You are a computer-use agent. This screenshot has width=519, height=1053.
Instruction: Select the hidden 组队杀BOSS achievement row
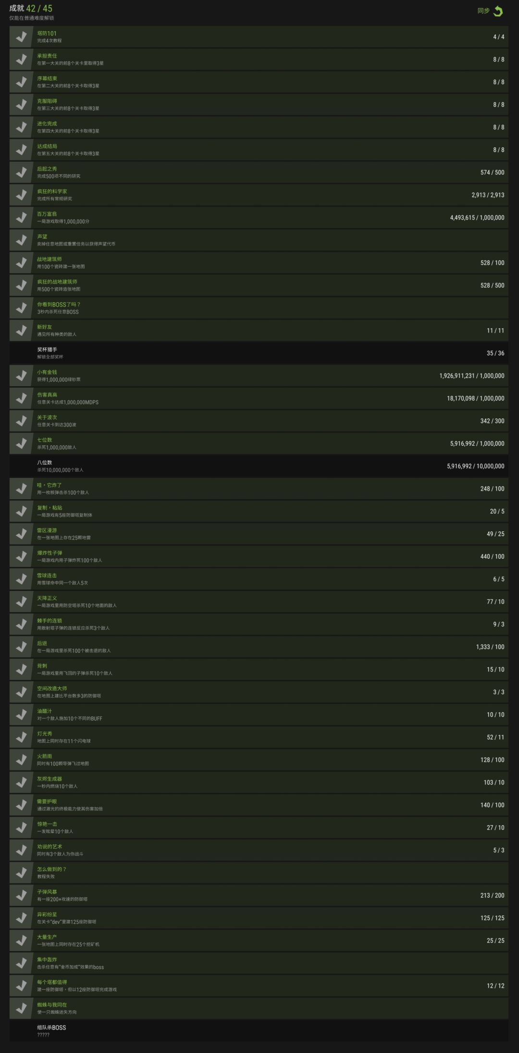tap(259, 1030)
